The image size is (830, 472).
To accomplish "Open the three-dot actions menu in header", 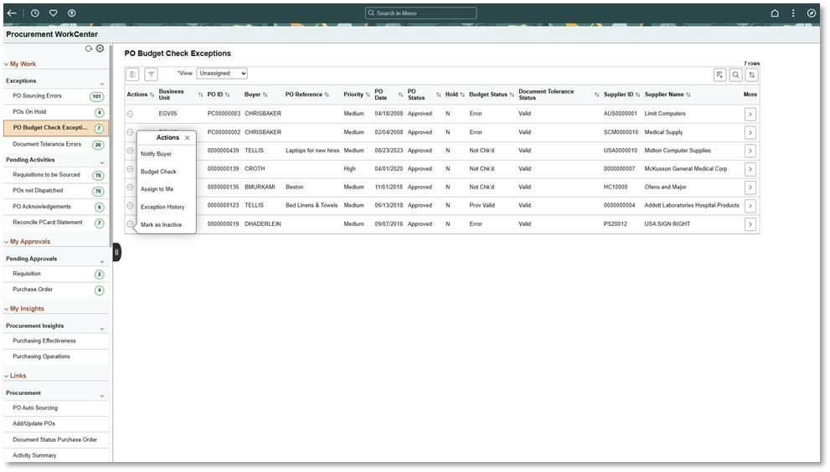I will (793, 13).
